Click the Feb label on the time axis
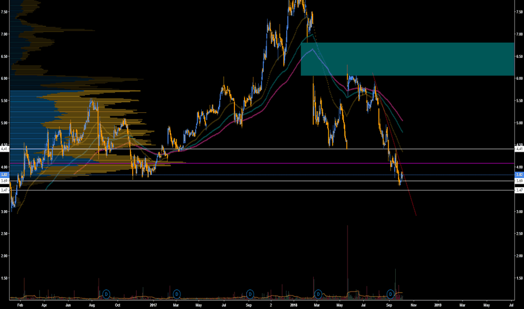Screen dimensions: 524x309 pos(20,305)
